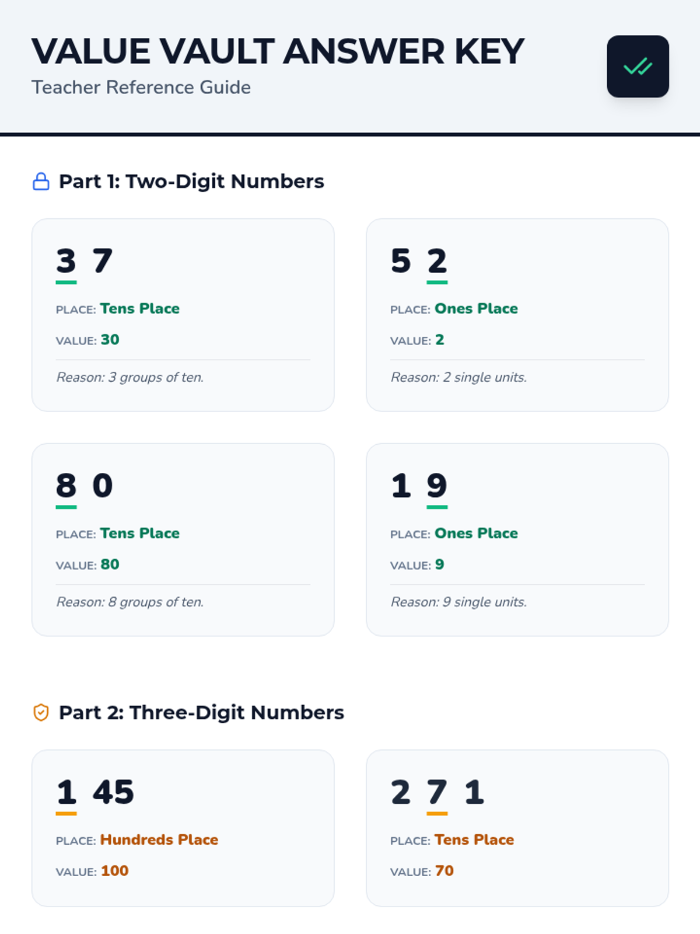
Task: Click the value 100 in card 145
Action: (x=114, y=871)
